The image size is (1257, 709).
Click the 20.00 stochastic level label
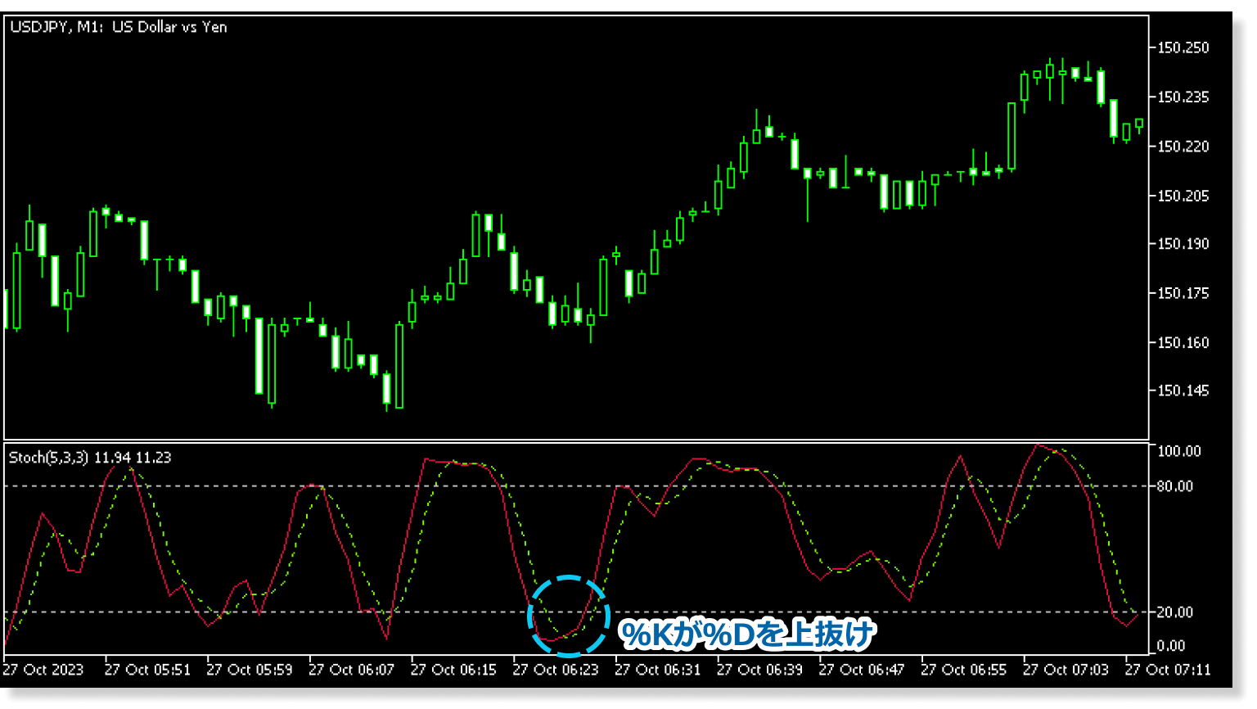pyautogui.click(x=1175, y=612)
